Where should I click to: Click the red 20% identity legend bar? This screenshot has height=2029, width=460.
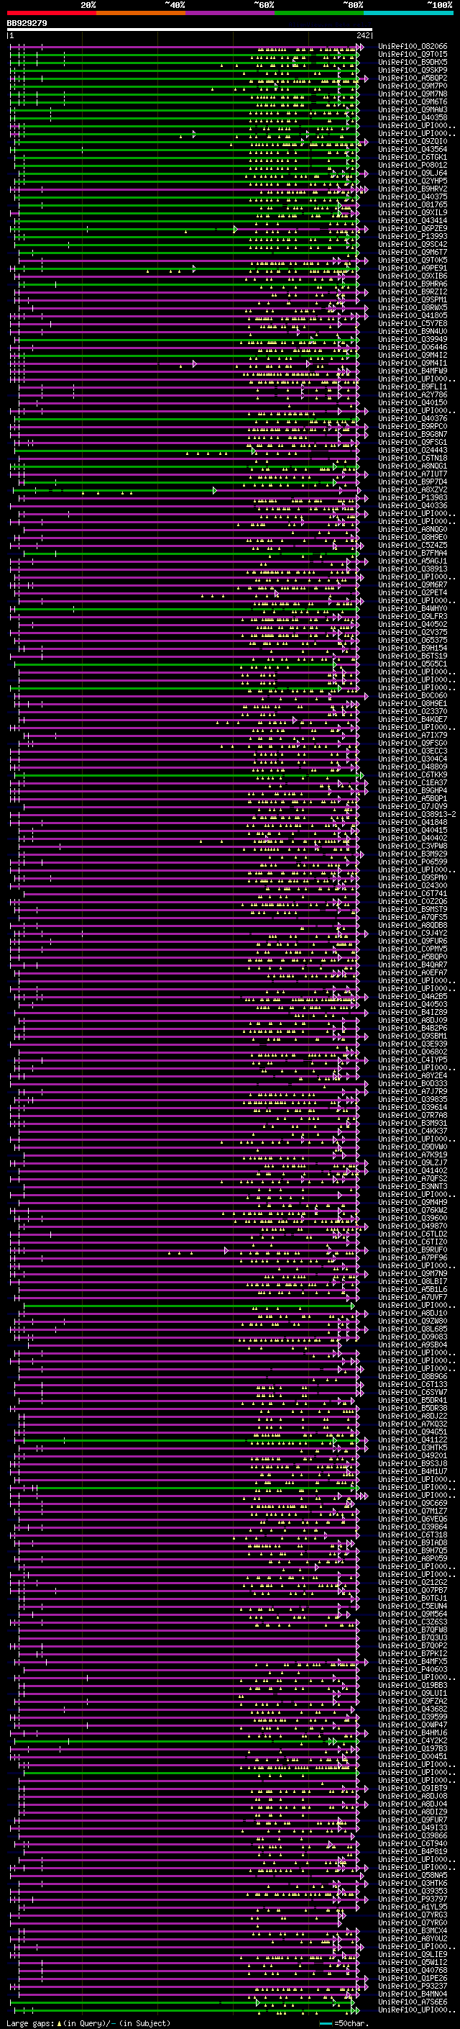51,14
